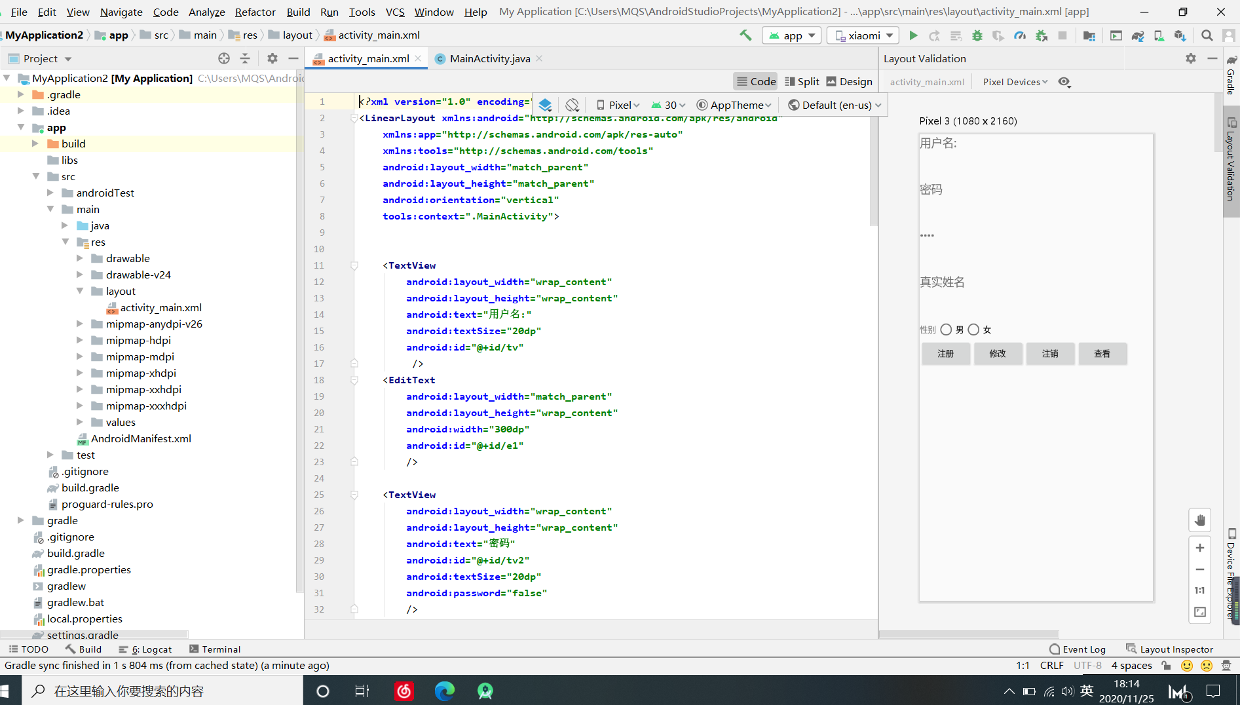Click the sad smiley feedback icon
The height and width of the screenshot is (705, 1240).
coord(1206,666)
